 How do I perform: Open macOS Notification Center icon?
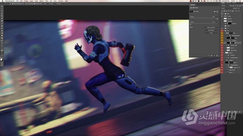coord(240,1)
